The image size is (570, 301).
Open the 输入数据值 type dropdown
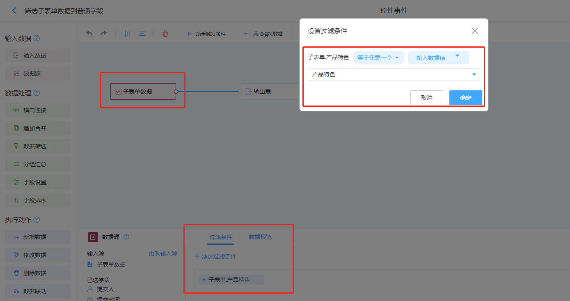coord(438,58)
